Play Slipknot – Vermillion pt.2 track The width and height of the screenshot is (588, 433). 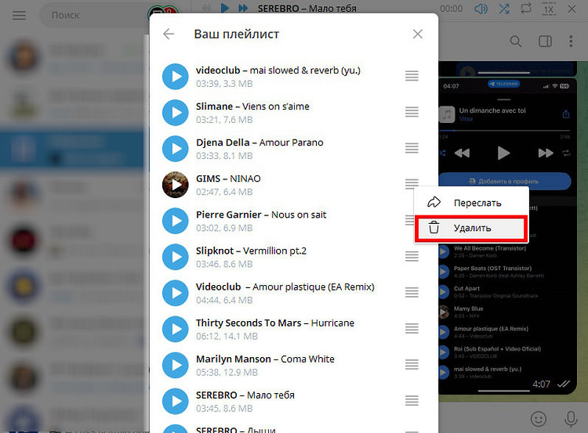(175, 256)
